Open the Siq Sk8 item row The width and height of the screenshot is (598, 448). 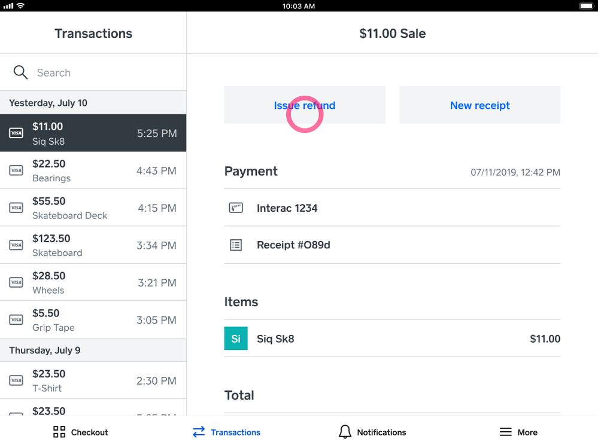pyautogui.click(x=392, y=339)
